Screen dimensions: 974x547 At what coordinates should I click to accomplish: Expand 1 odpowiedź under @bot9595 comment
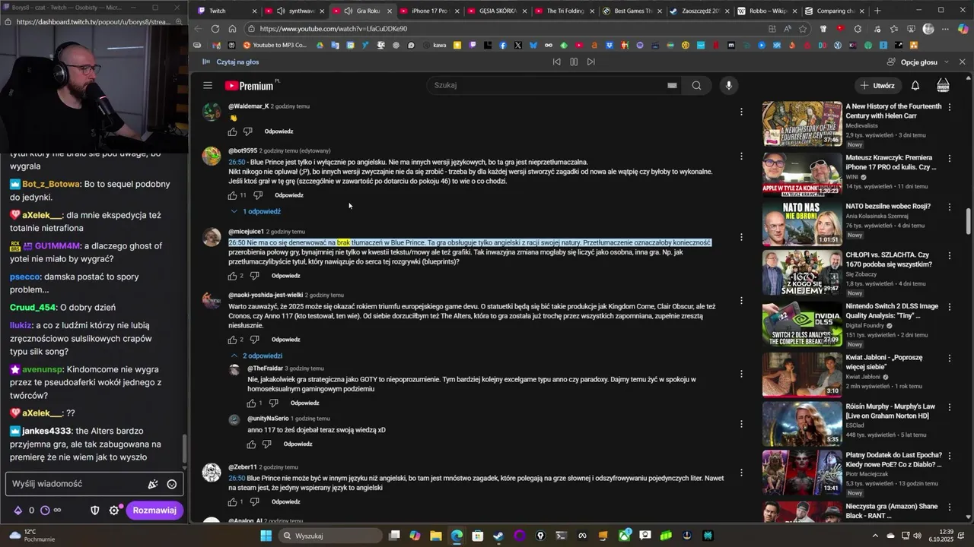click(x=256, y=211)
